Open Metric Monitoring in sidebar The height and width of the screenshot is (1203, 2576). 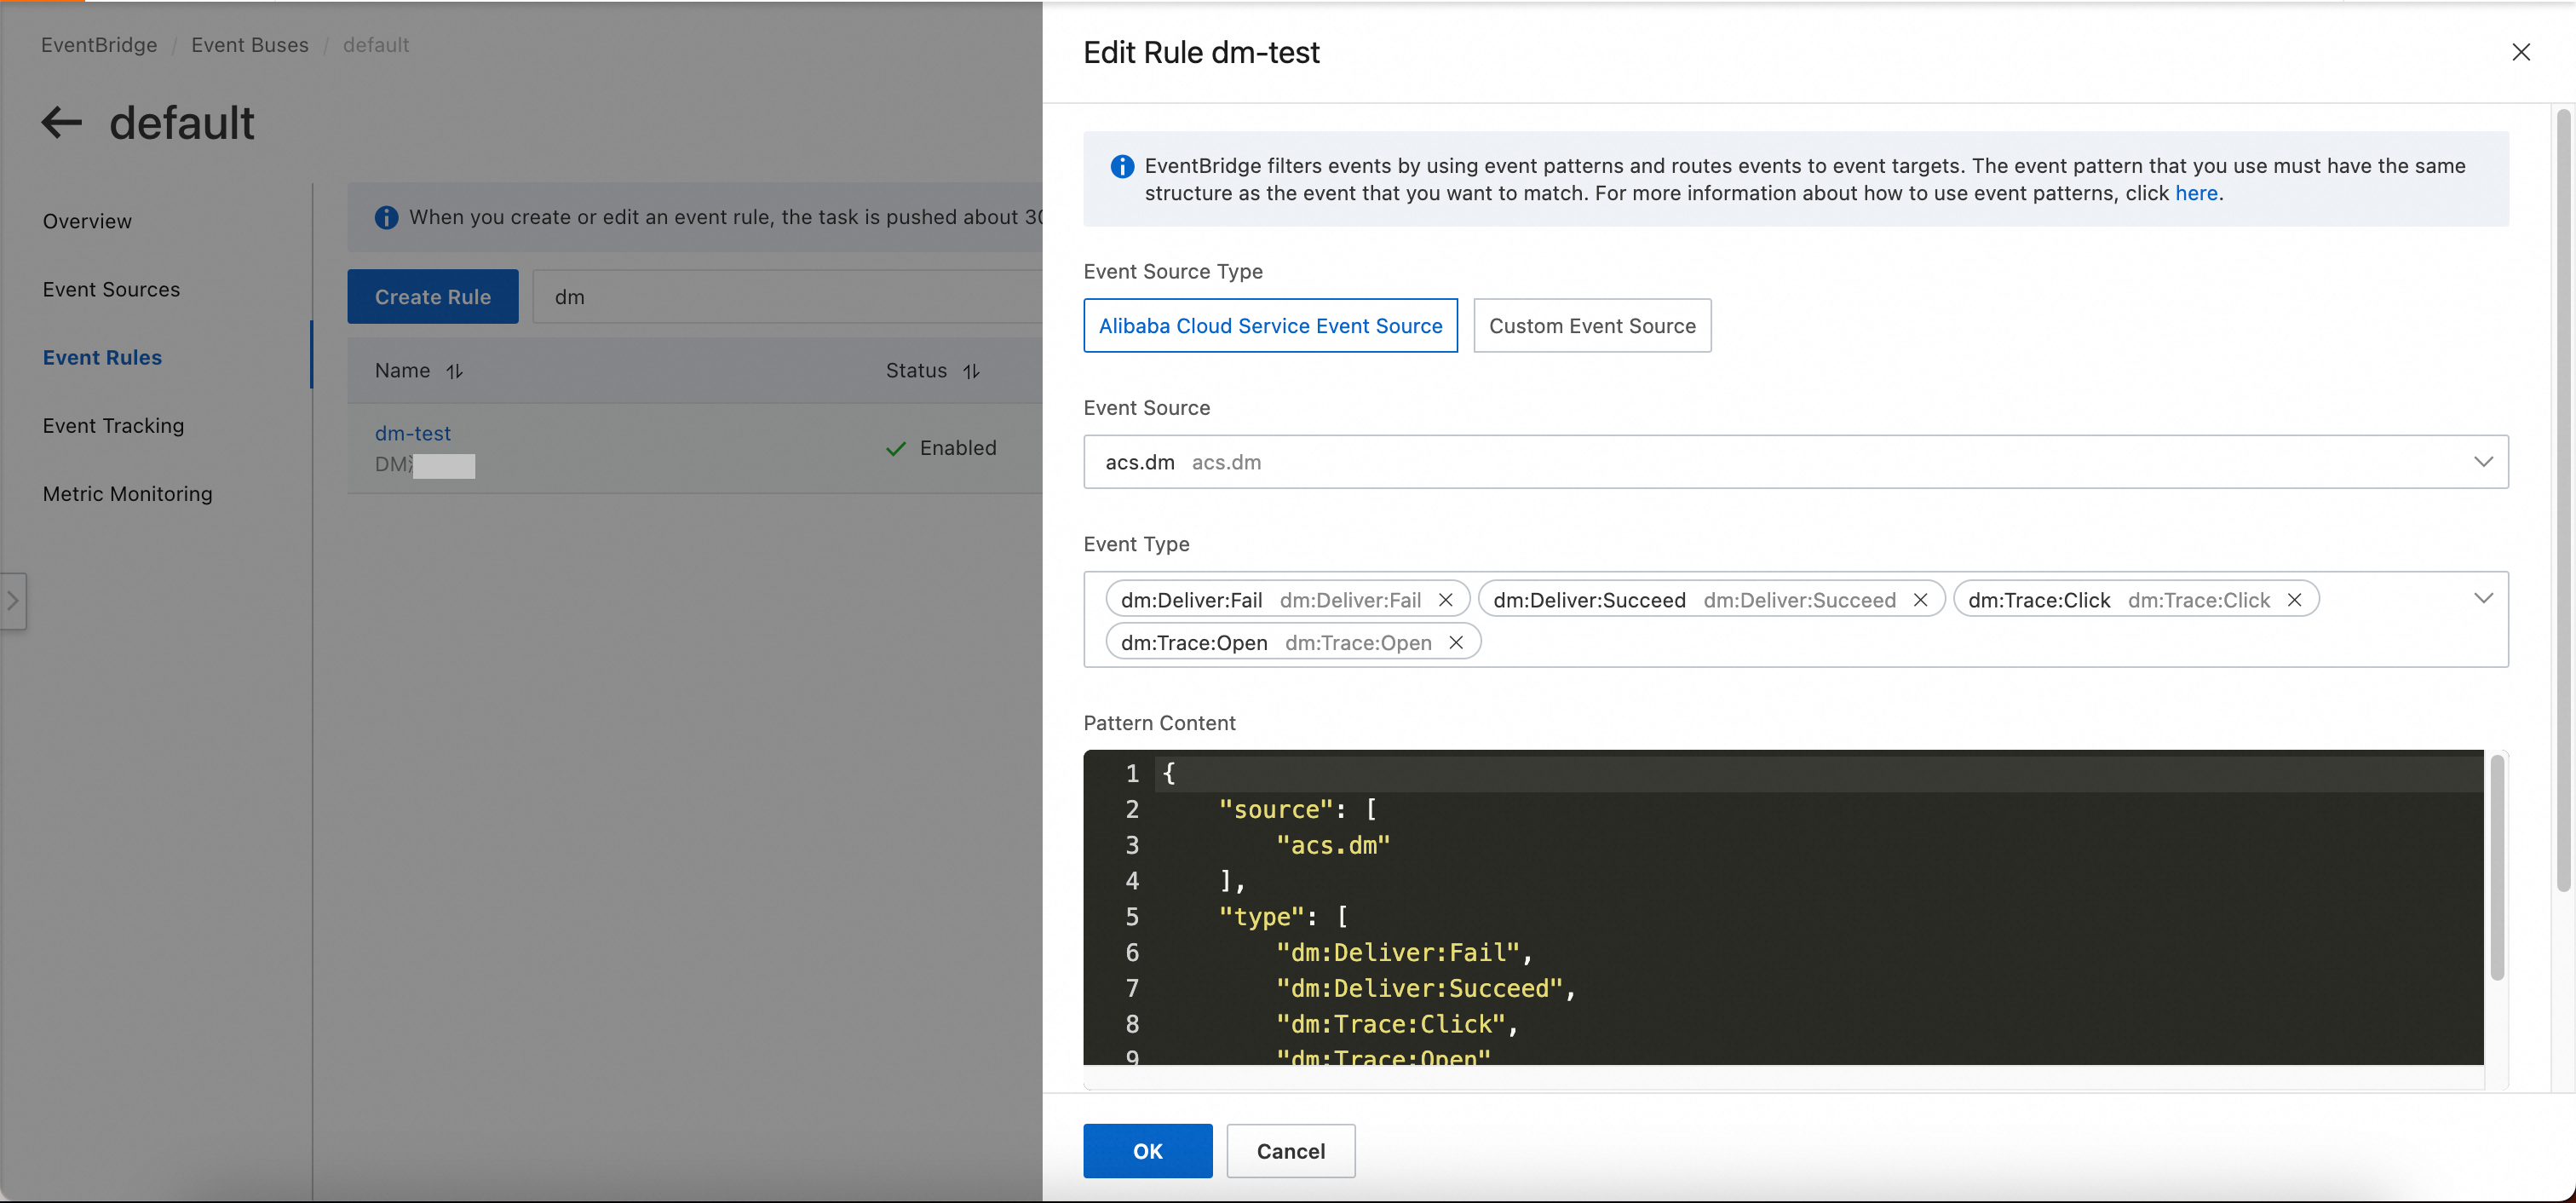coord(127,494)
